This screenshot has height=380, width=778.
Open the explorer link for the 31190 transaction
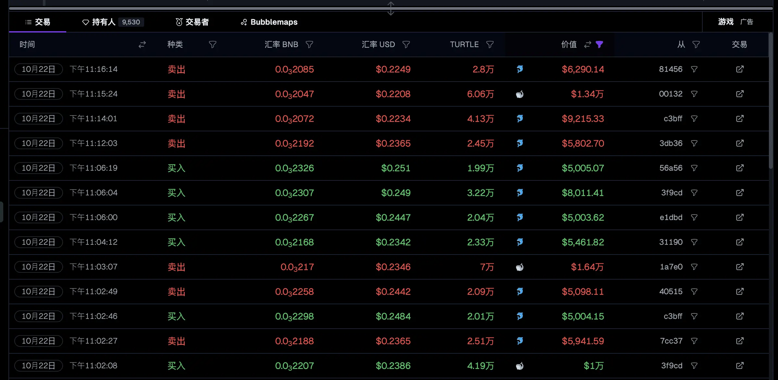[x=740, y=242]
